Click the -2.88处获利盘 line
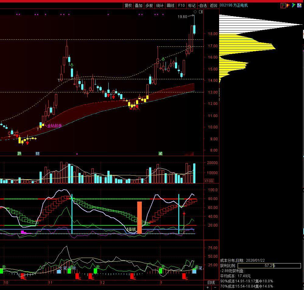The width and height of the screenshot is (304, 290). (232, 270)
